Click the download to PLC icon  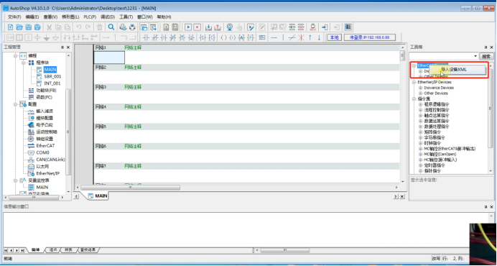pos(209,27)
